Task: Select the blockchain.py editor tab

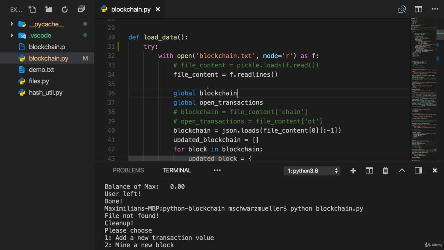Action: click(130, 9)
